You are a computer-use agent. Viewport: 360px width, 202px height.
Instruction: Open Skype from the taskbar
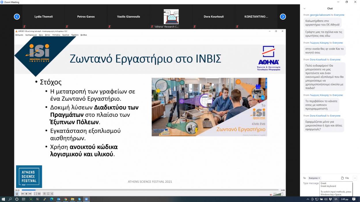pos(79,199)
